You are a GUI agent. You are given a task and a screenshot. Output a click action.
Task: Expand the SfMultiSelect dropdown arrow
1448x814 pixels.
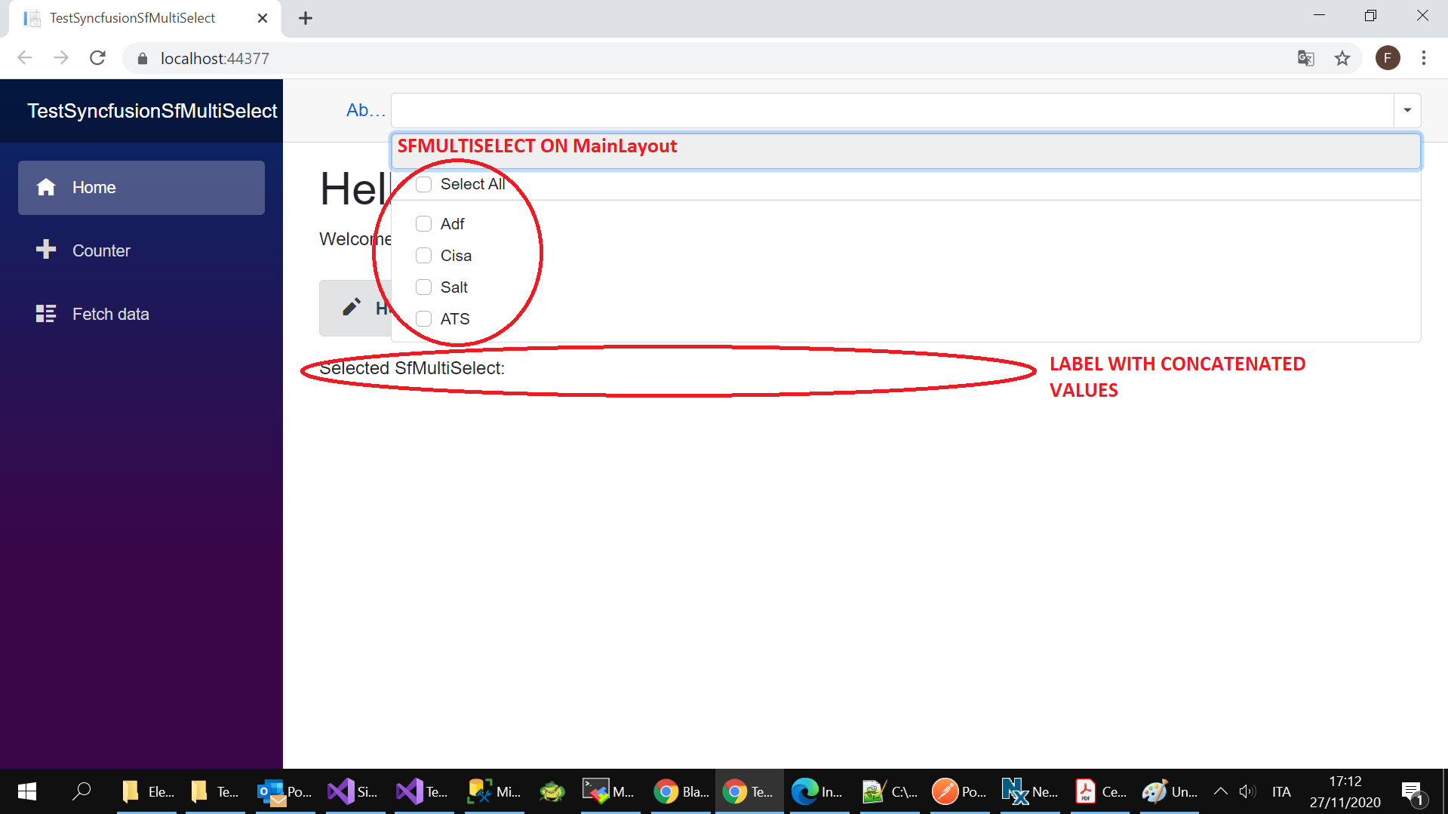(x=1406, y=109)
